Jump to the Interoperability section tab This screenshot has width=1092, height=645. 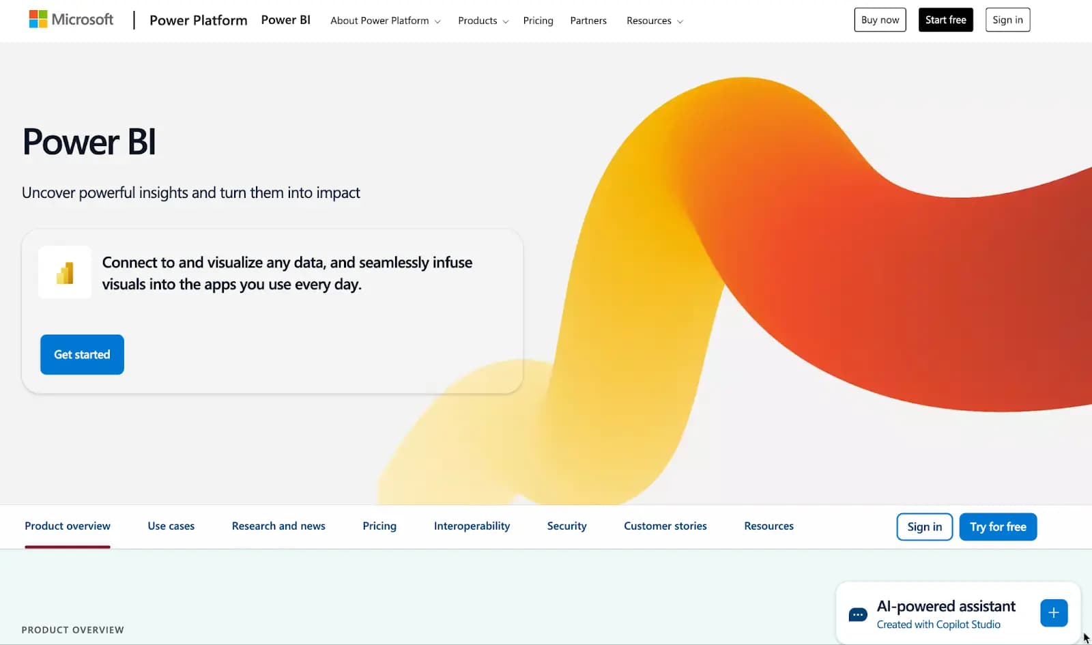pos(472,526)
